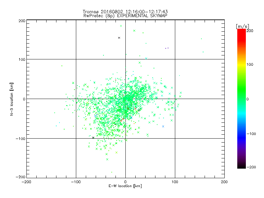Click the title text 'Tromsø 20160802 12:16:00-12:17:43'
264x198 pixels.
(125, 12)
